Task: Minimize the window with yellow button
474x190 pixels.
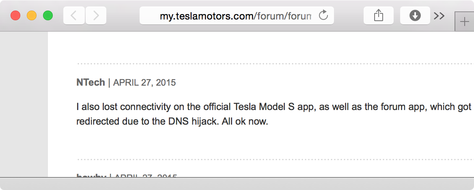Action: (x=32, y=15)
